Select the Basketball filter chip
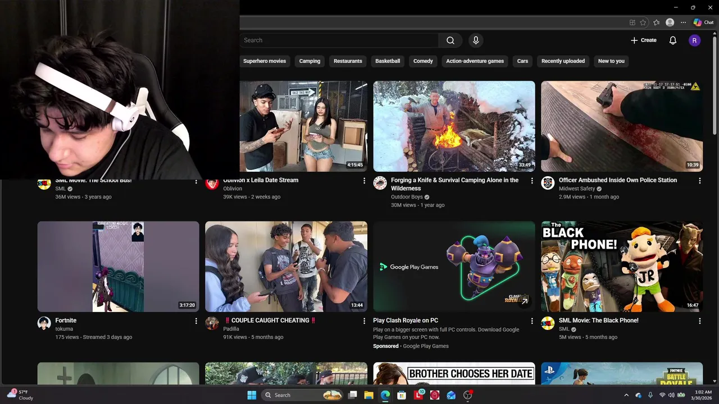719x404 pixels. 388,61
